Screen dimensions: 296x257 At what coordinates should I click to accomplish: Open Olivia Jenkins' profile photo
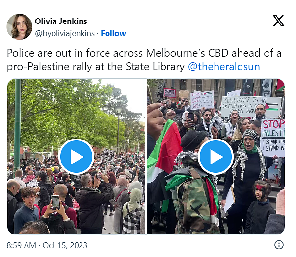point(19,27)
